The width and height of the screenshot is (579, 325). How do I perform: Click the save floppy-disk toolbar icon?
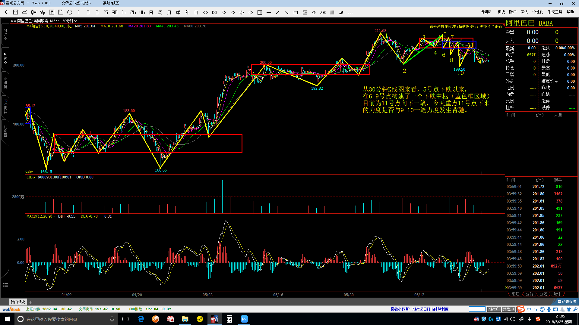(61, 12)
